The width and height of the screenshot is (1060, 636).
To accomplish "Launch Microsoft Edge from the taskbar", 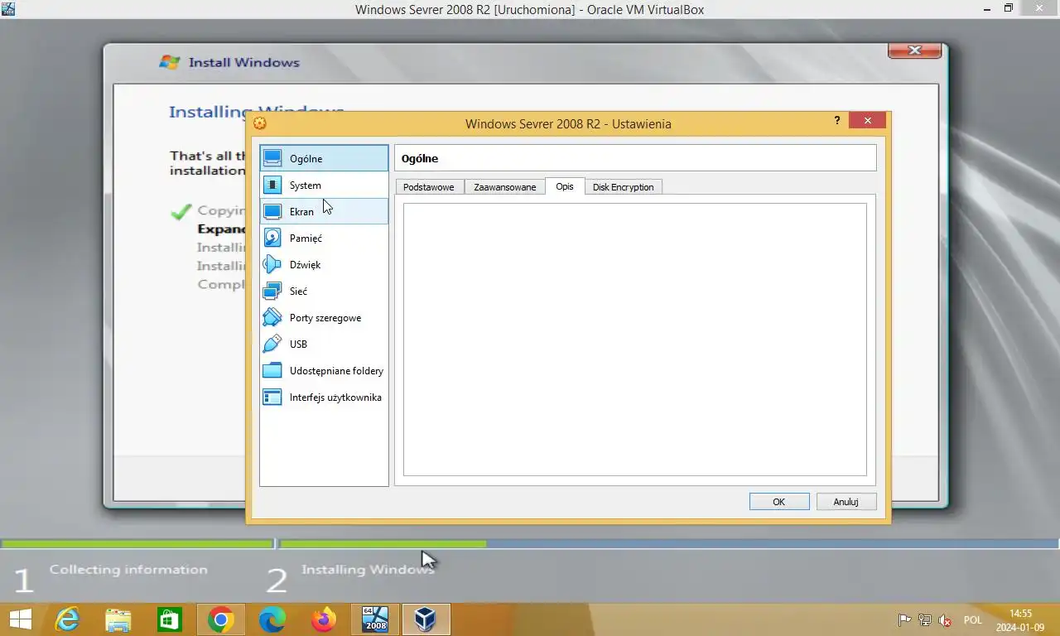I will pos(272,619).
